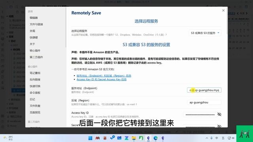Viewport: 253px width, 142px height.
Task: Open the remote service dropdown (S3 或兼容 S3 的服务)
Action: (205, 33)
